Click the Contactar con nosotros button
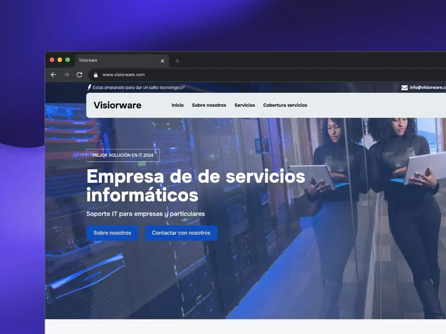The width and height of the screenshot is (446, 334). pos(181,233)
